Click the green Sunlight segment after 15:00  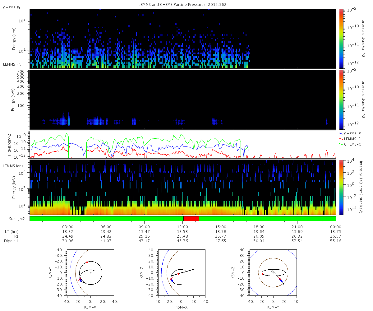click(267, 219)
